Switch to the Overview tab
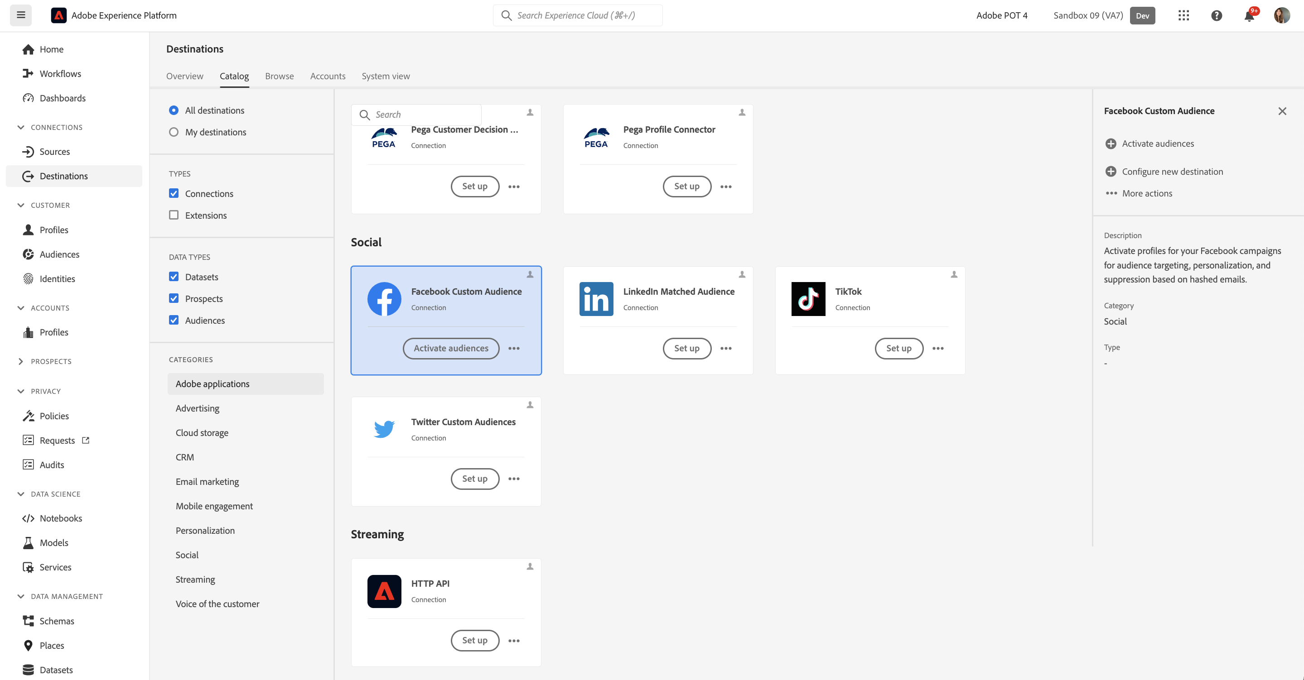 [185, 76]
